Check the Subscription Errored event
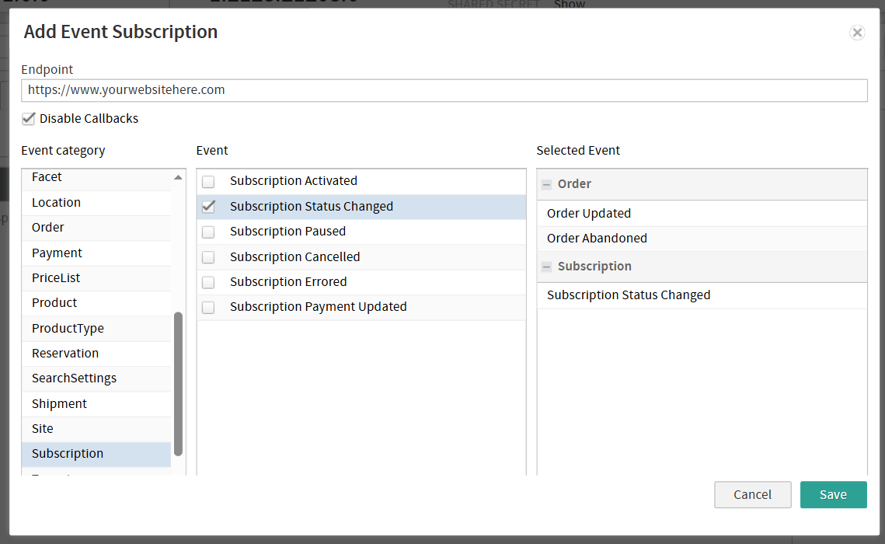The image size is (885, 544). coord(207,281)
